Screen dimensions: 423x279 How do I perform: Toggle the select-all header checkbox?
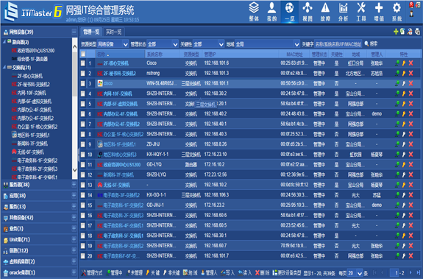(83, 54)
